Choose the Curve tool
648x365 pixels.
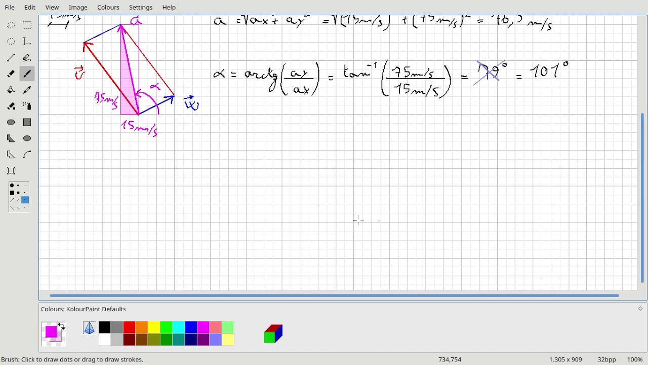coord(27,155)
